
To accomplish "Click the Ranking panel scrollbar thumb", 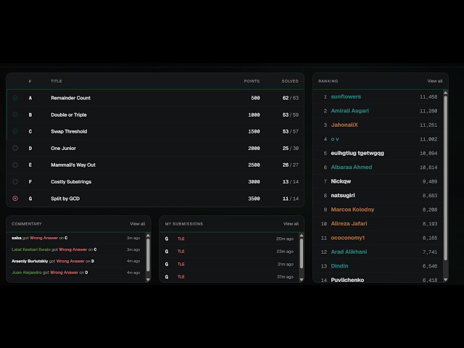I will click(445, 178).
